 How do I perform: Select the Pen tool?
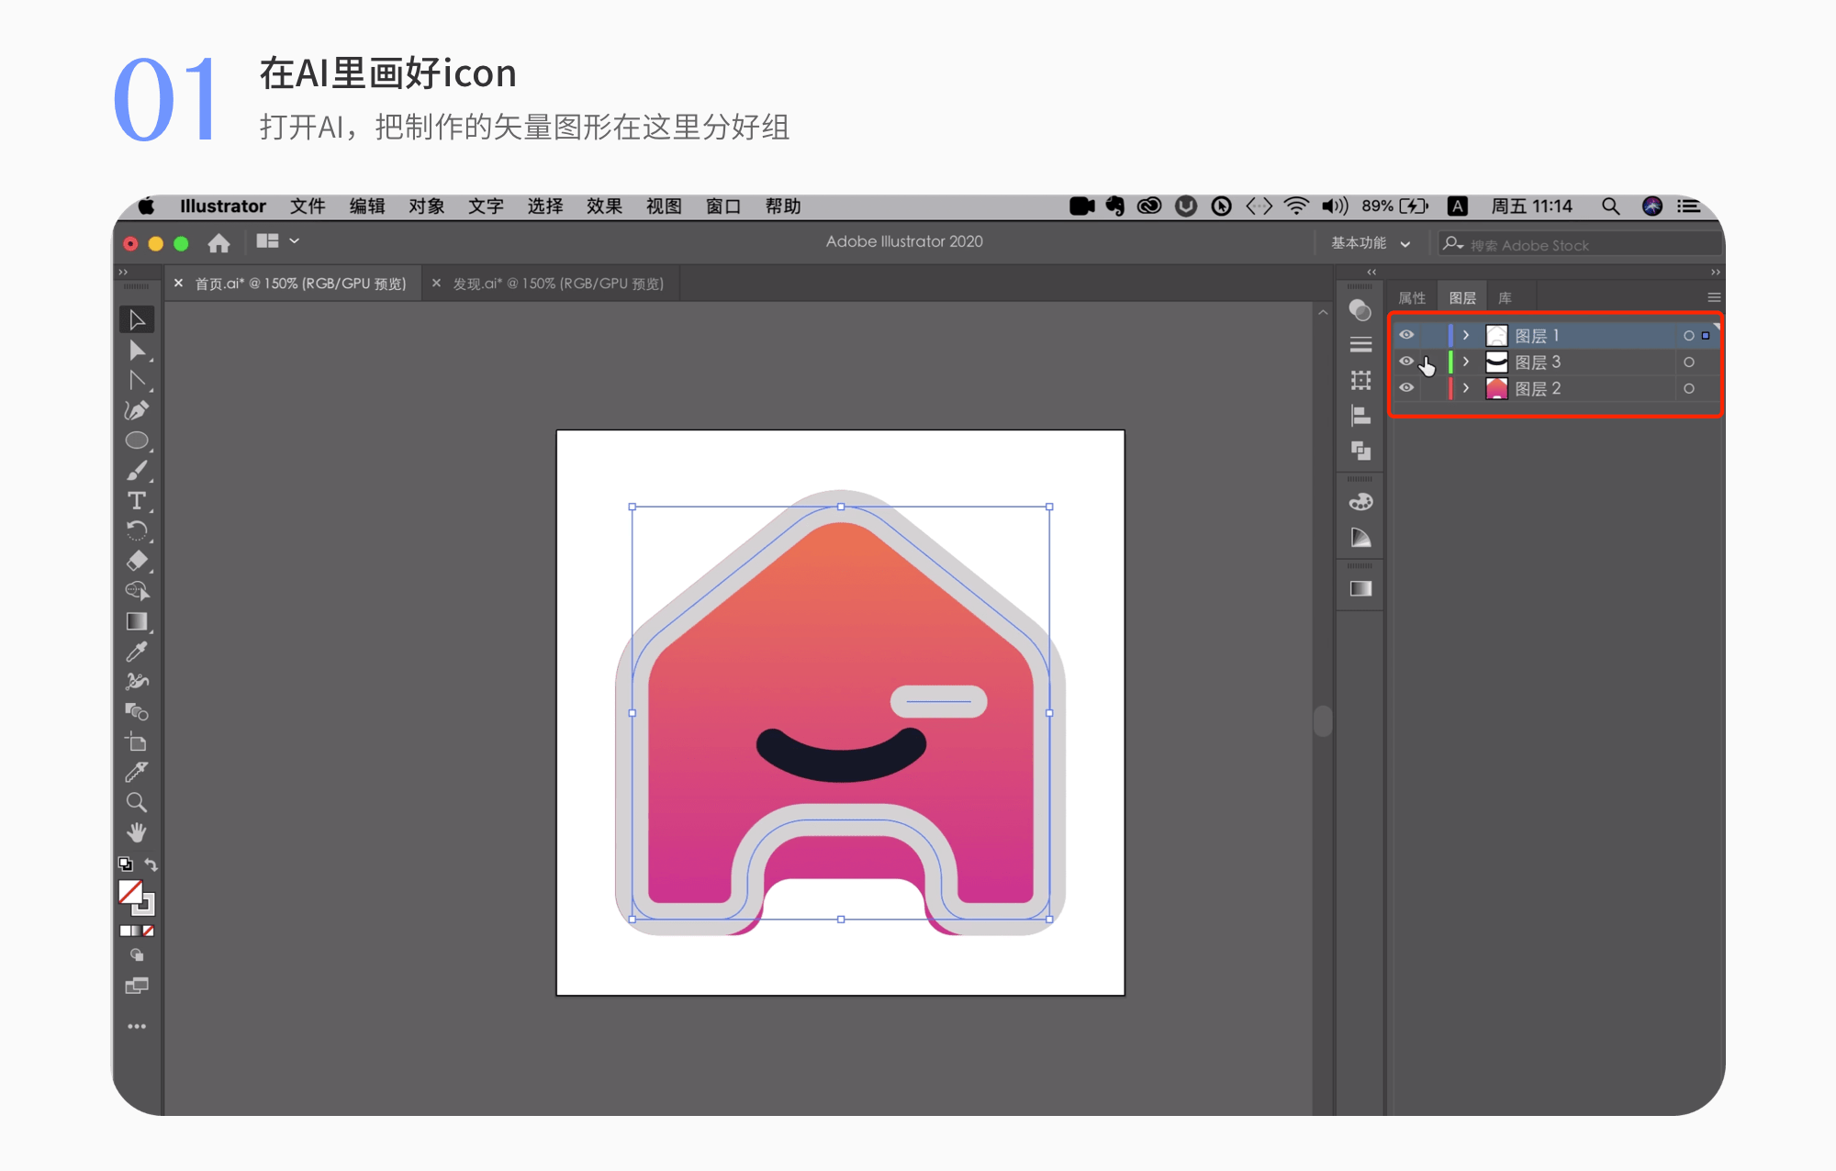point(137,410)
